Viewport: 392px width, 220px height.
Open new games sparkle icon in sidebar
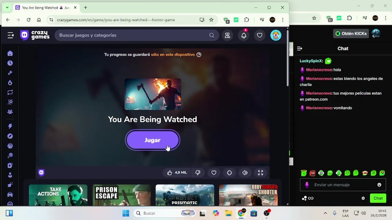click(10, 73)
